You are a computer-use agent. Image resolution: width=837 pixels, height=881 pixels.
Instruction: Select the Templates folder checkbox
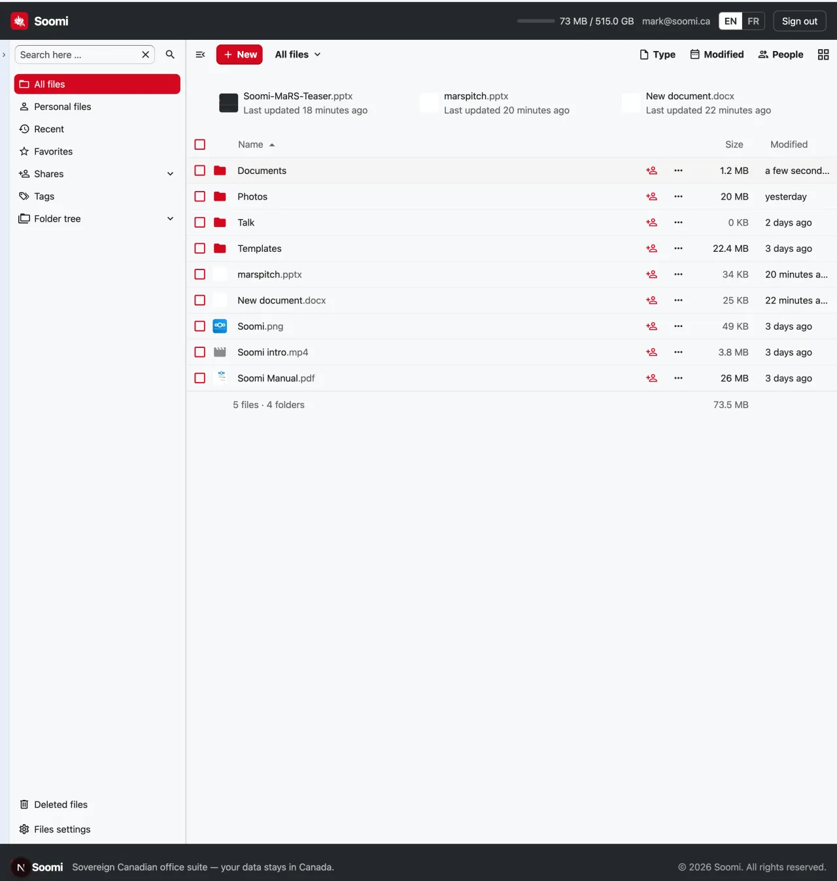(200, 249)
